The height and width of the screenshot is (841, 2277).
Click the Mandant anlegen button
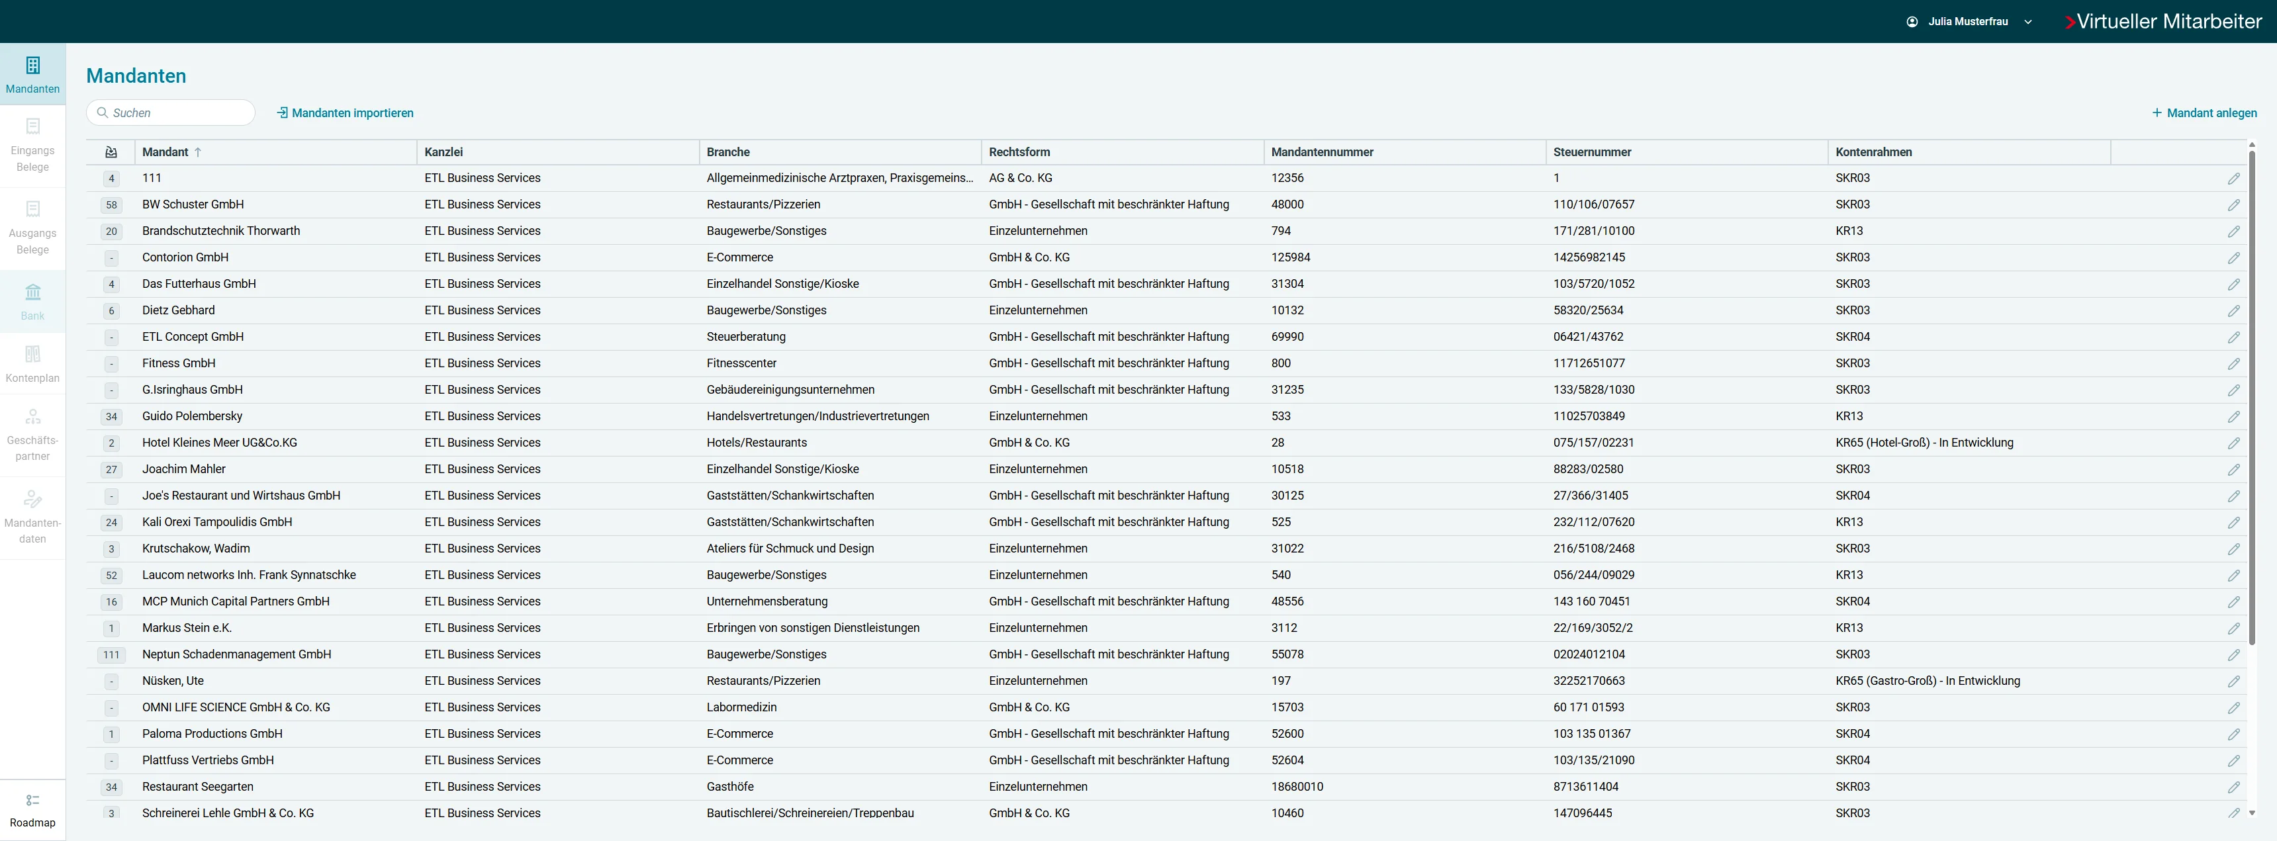(2204, 112)
